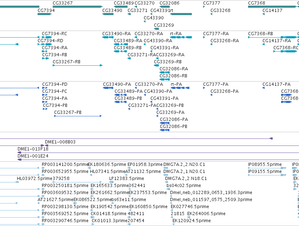Click the CG43391-PA protein label
Image resolution: width=299 pixels, height=226 pixels.
tap(164, 98)
